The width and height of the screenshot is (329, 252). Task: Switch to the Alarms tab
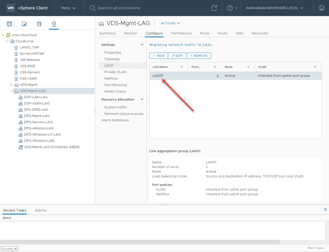[41, 210]
